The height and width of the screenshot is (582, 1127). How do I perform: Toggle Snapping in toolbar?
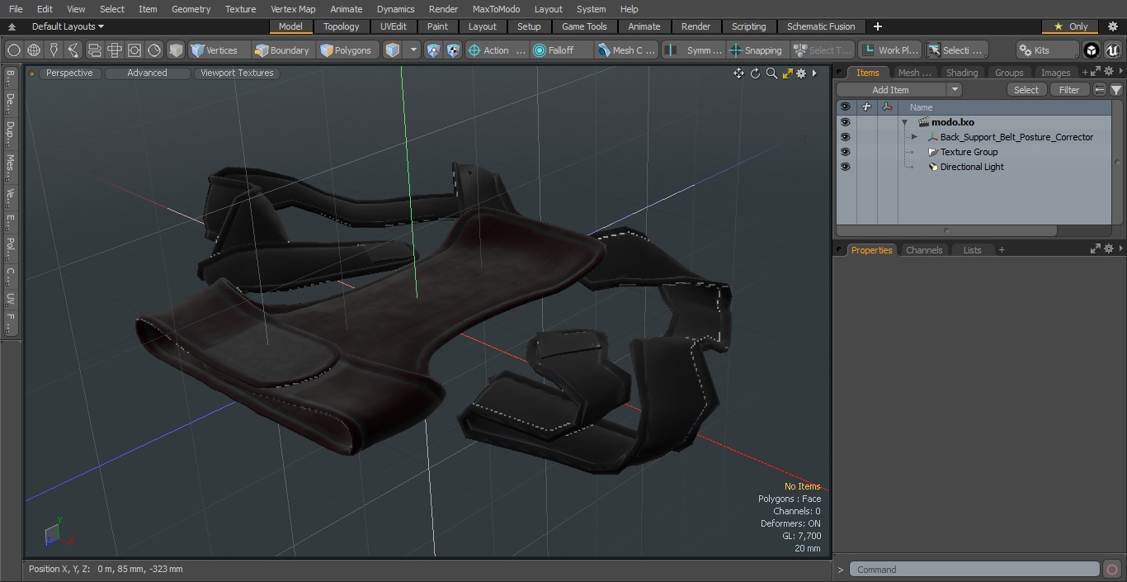pos(756,50)
